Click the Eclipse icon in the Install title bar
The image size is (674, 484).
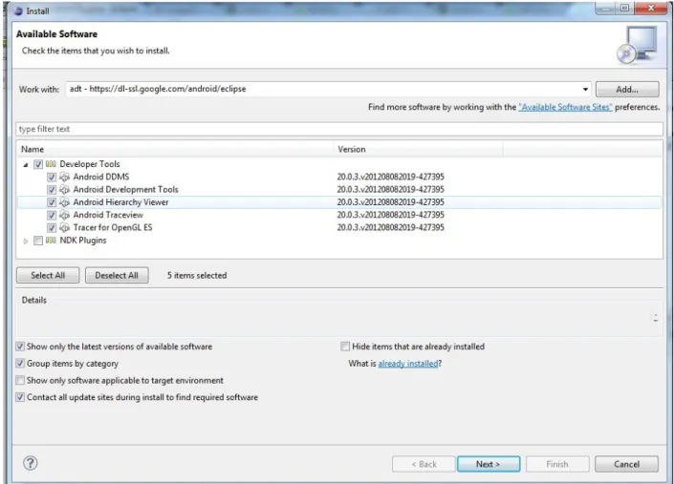18,11
